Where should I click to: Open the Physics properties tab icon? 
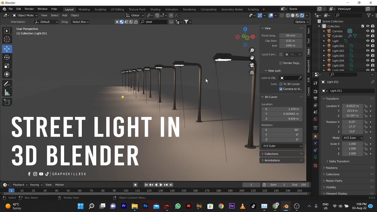[x=315, y=143]
